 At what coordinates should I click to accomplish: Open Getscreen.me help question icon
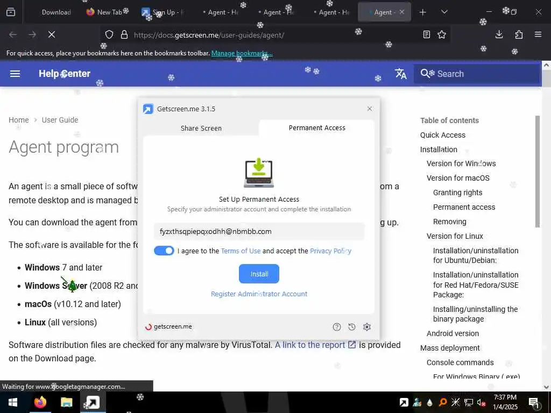click(337, 327)
